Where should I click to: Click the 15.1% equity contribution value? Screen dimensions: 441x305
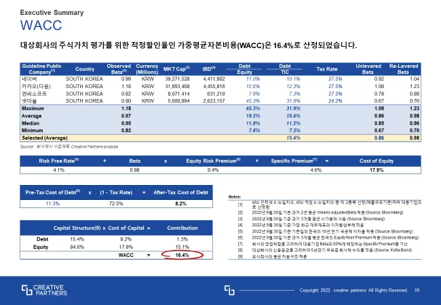click(x=183, y=247)
